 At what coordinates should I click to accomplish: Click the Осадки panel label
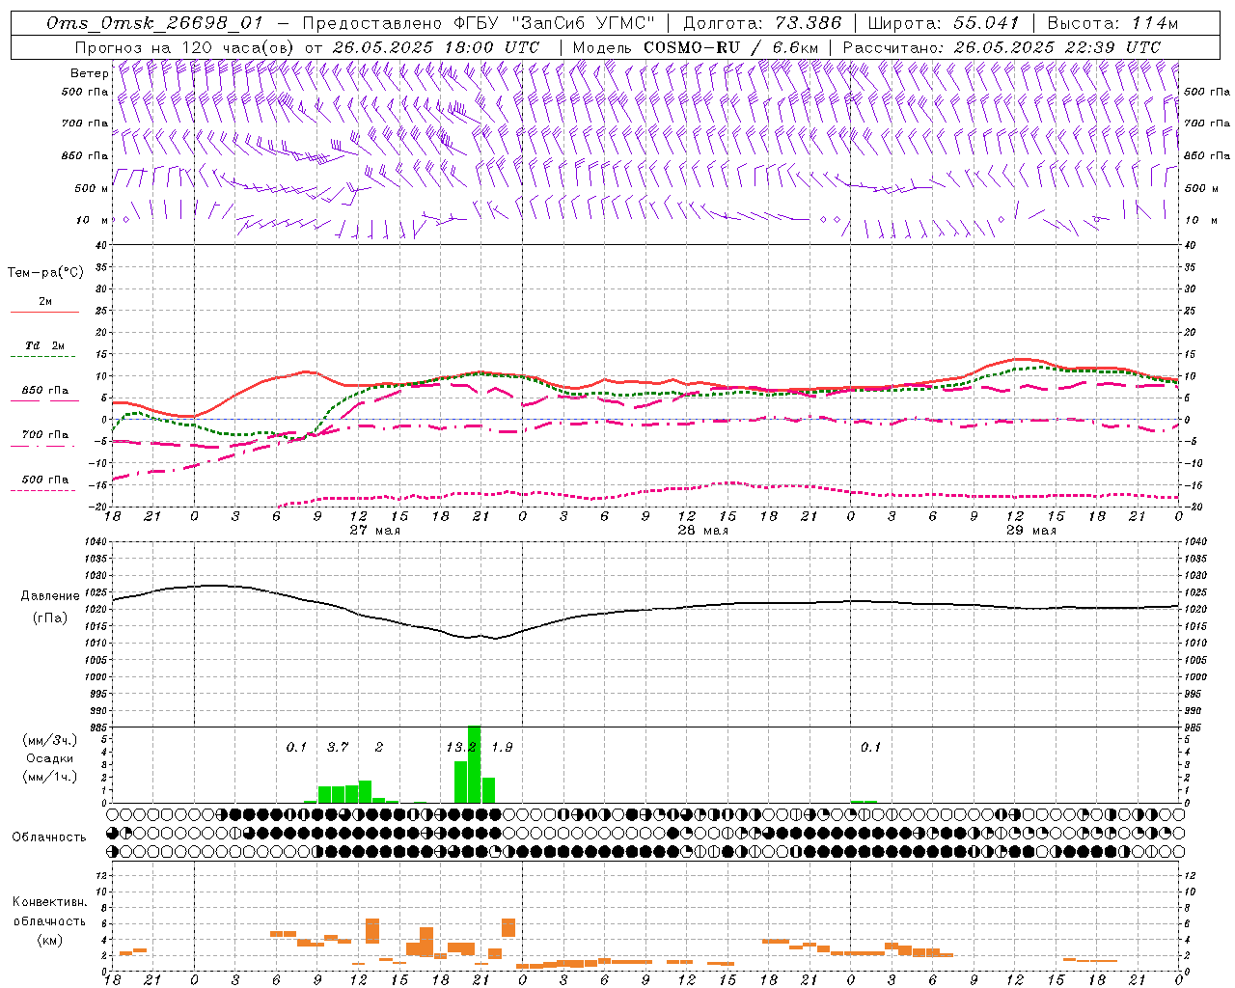coord(49,758)
